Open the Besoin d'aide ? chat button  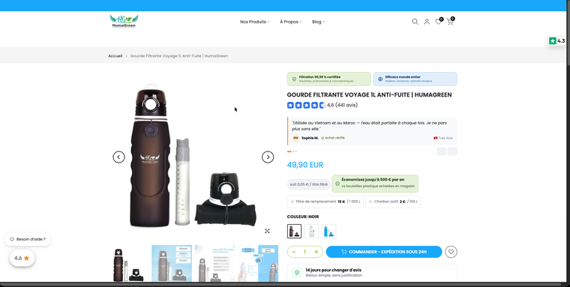coord(28,239)
